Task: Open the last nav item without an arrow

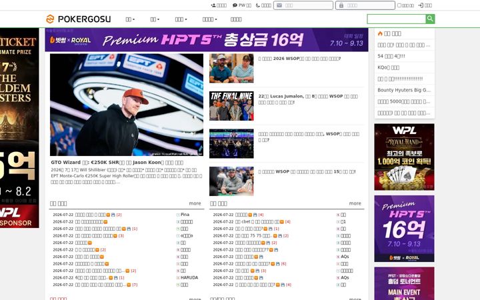Action: pyautogui.click(x=236, y=19)
